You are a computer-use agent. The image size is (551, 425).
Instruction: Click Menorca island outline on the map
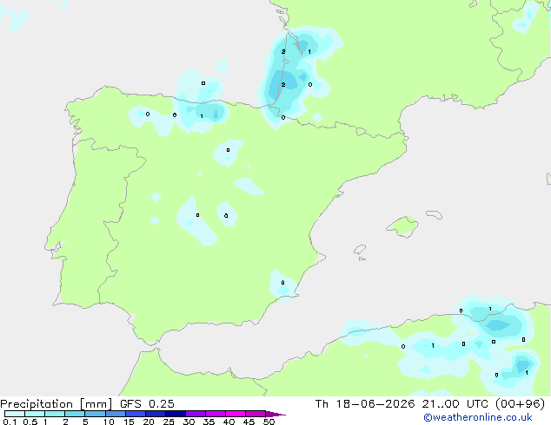point(435,214)
